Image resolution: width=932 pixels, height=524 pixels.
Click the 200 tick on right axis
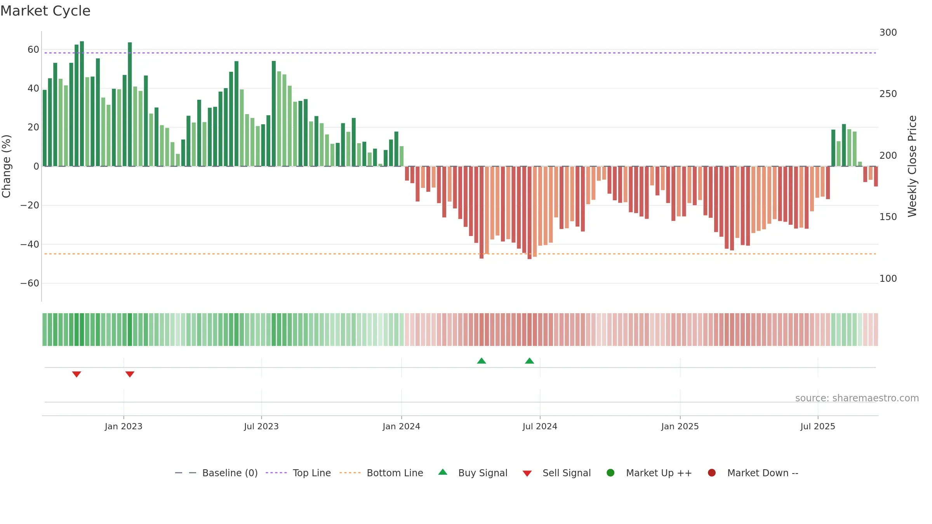click(x=888, y=156)
